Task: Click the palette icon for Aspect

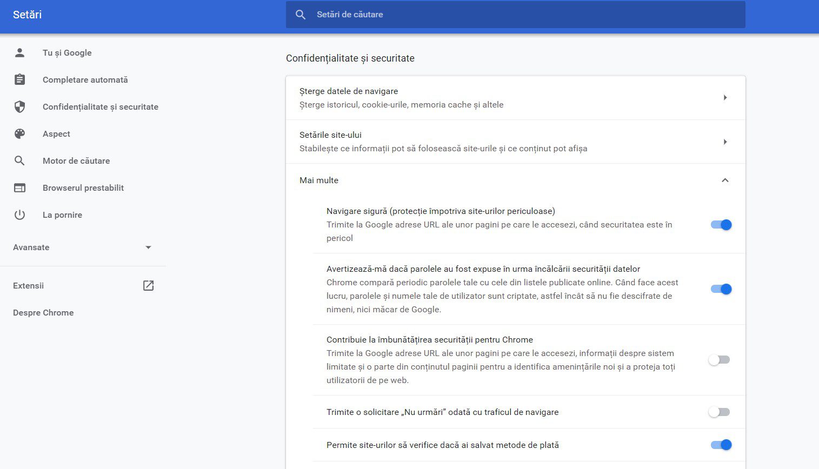Action: tap(19, 133)
